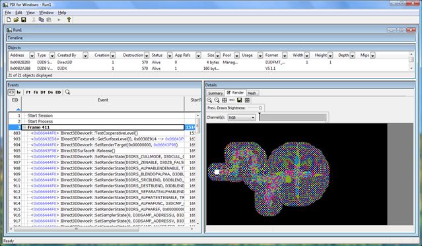Click the New file toolbar icon
Screen dimensions: 422x246
tap(9, 20)
